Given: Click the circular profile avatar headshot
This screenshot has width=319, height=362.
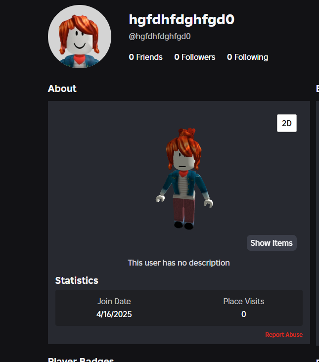Looking at the screenshot, I should (80, 37).
